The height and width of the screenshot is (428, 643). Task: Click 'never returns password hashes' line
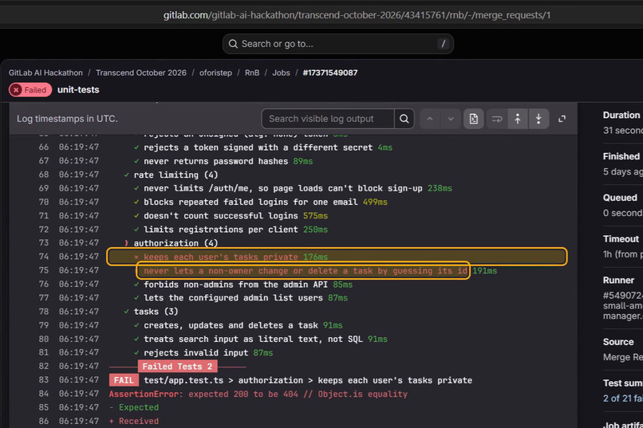click(x=215, y=161)
